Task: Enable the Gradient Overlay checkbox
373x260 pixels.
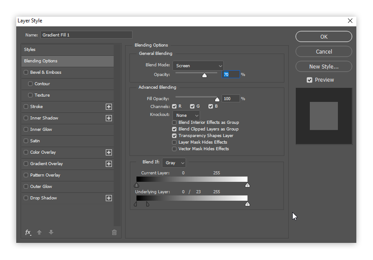Action: [x=26, y=163]
